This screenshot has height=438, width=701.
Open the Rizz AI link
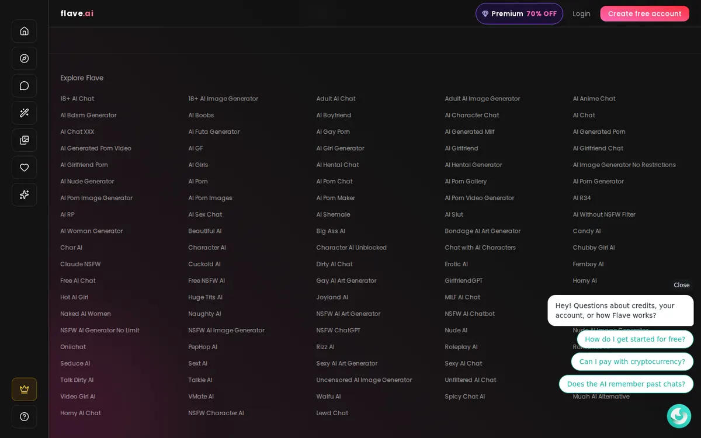[x=325, y=347]
